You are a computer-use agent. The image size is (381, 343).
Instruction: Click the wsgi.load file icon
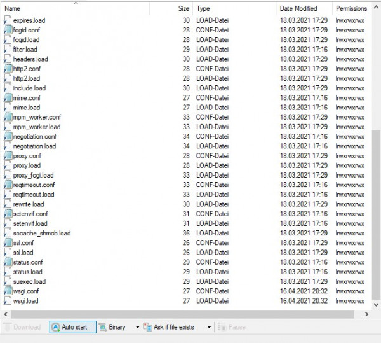pyautogui.click(x=8, y=301)
